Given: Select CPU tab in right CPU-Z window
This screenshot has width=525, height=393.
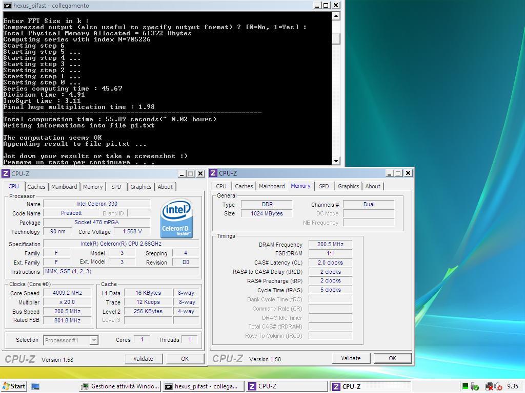Looking at the screenshot, I should coord(221,186).
